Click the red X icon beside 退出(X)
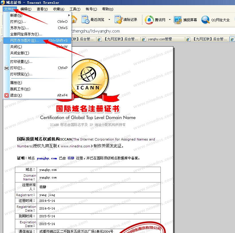The width and height of the screenshot is (235, 233). 6,95
